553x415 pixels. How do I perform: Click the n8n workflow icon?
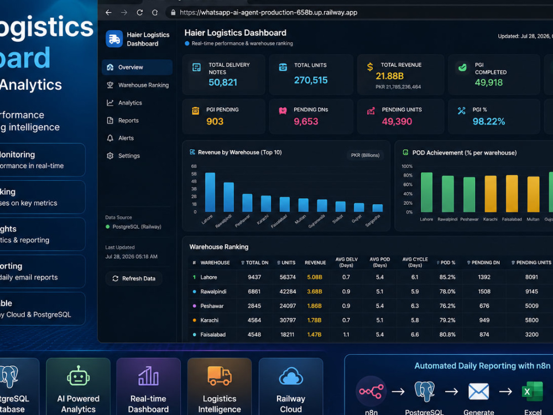point(371,391)
